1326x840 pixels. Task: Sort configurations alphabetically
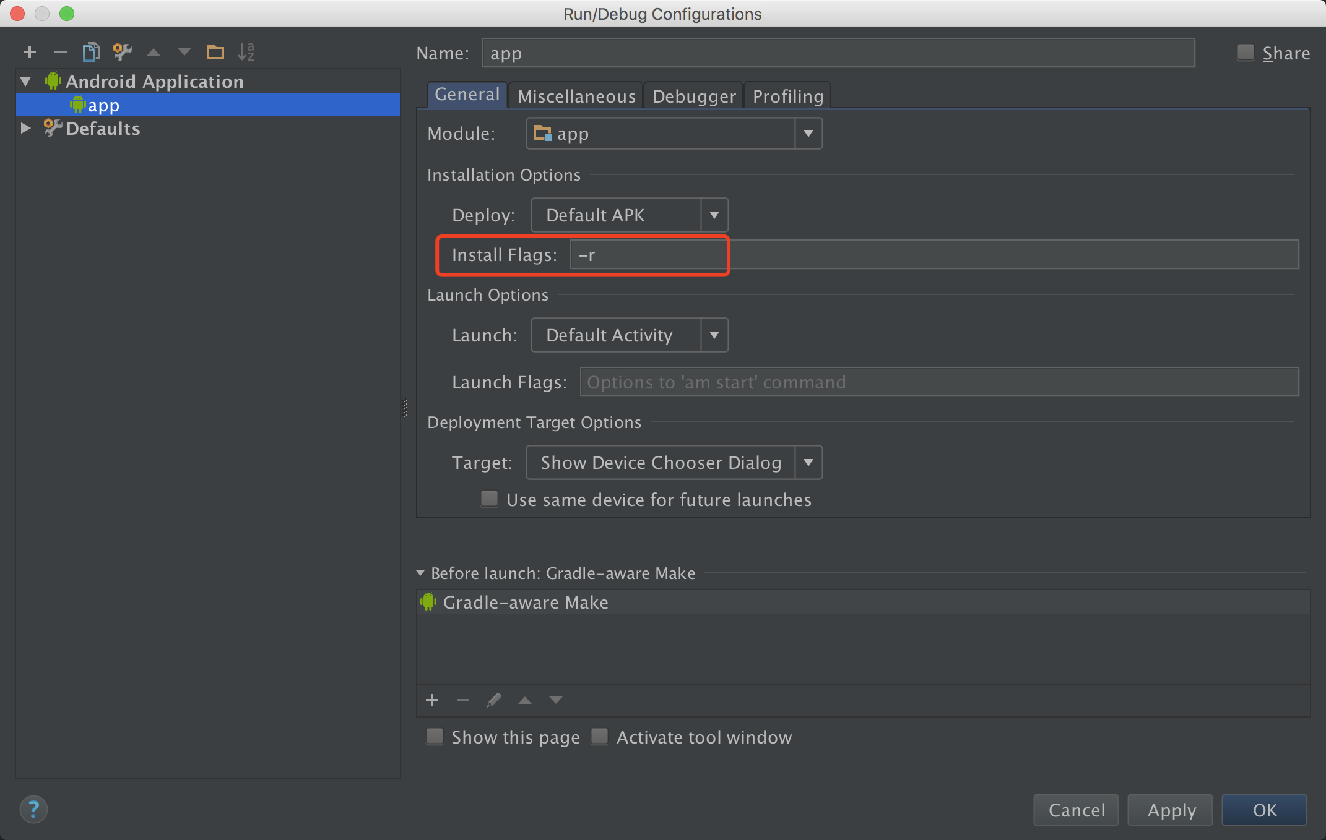point(246,52)
